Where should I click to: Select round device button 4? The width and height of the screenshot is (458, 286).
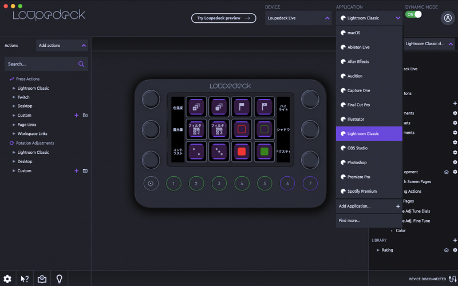242,184
